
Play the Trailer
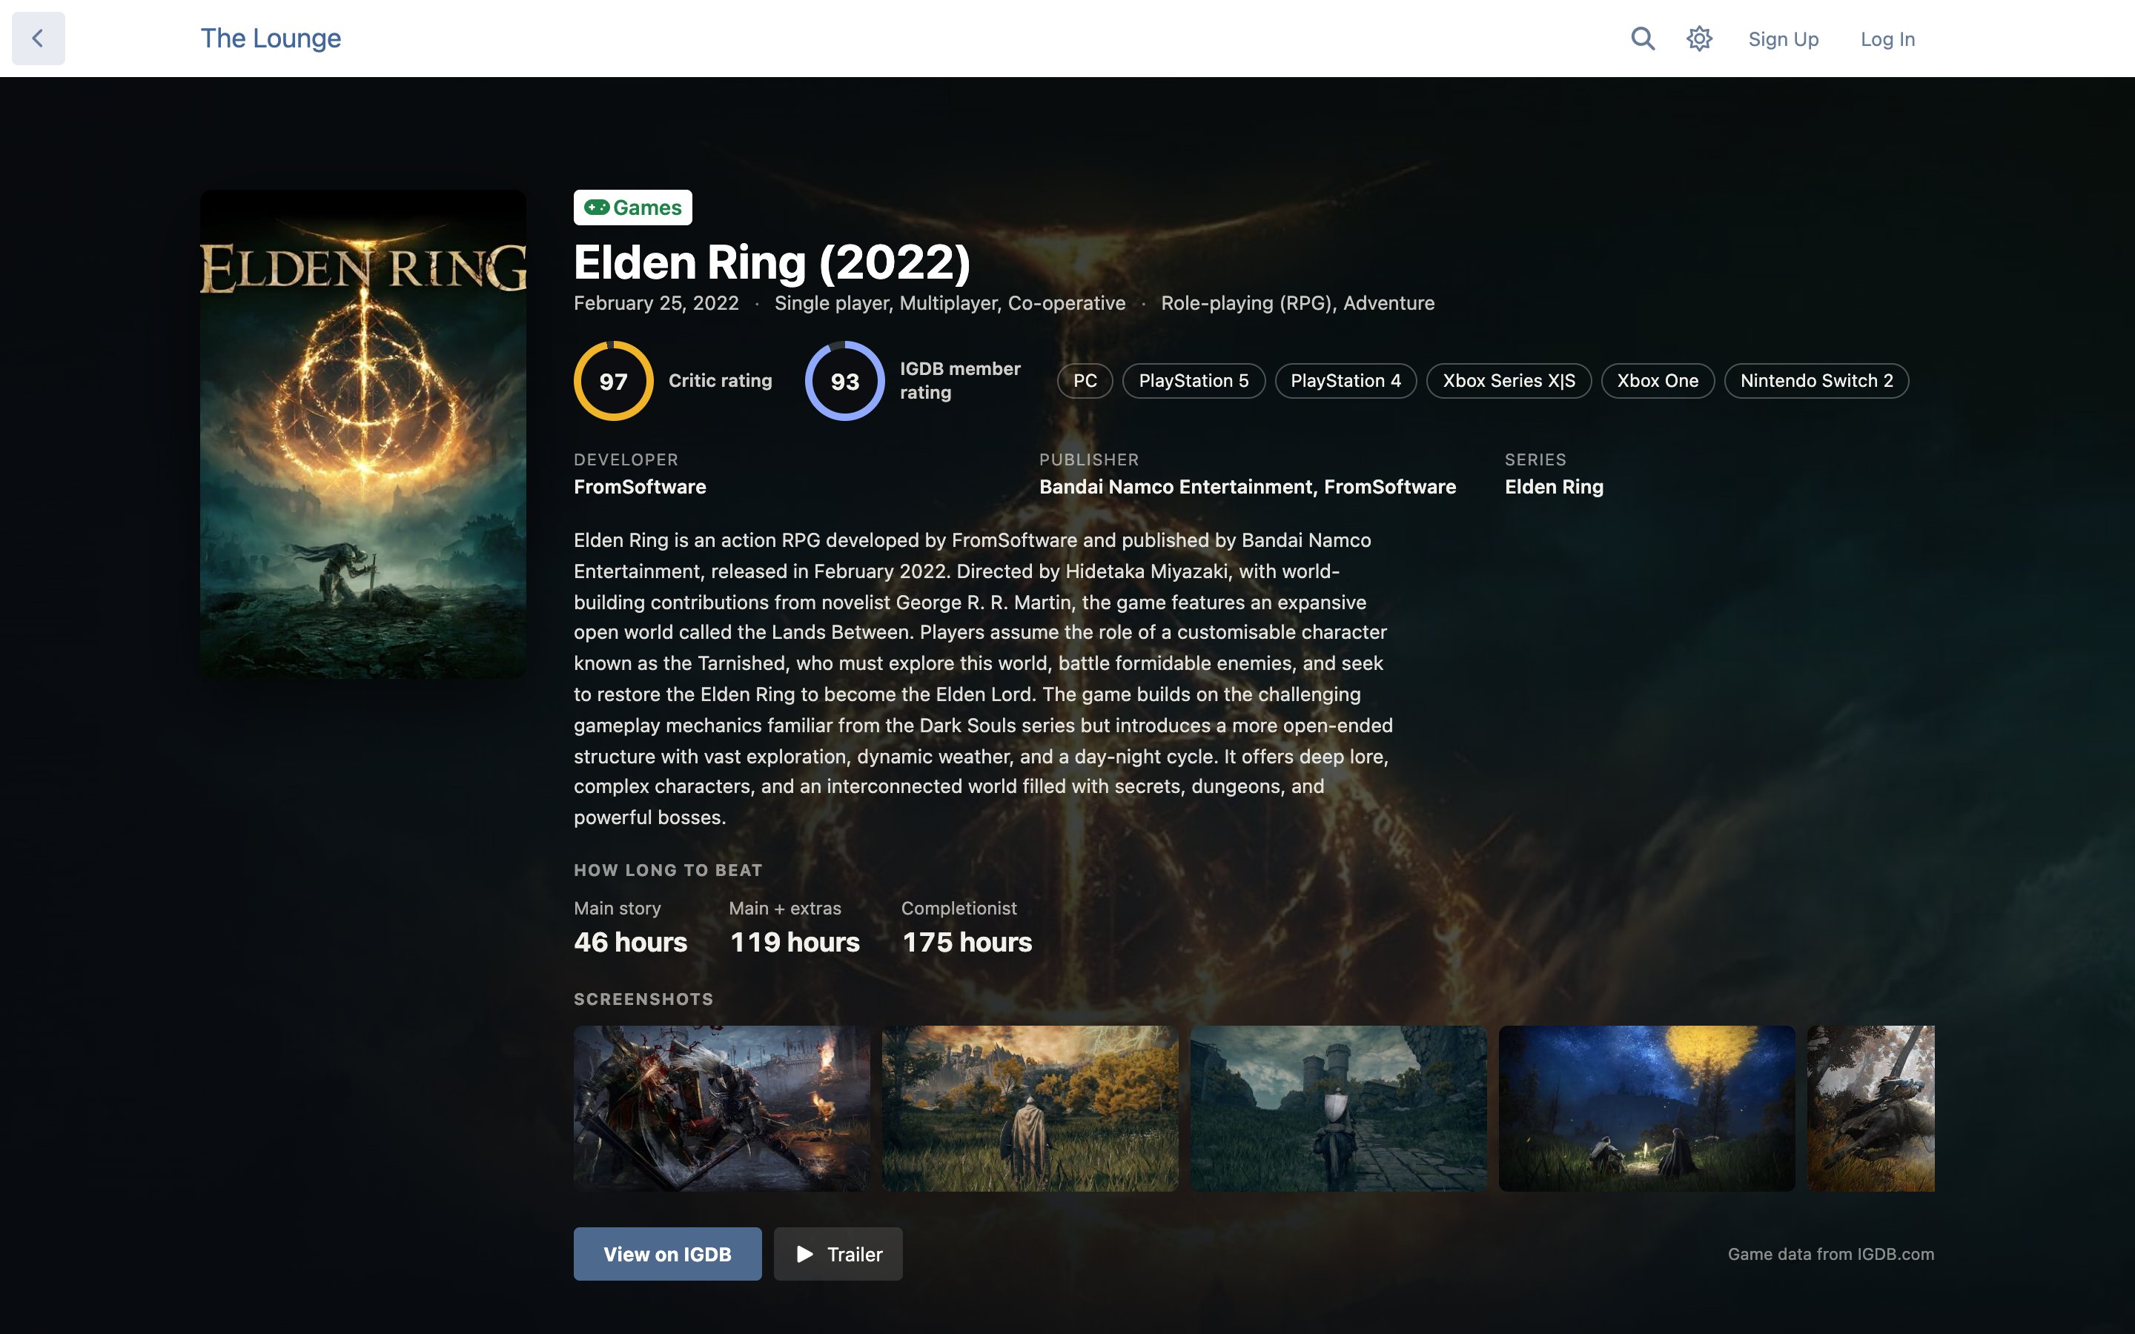point(838,1254)
